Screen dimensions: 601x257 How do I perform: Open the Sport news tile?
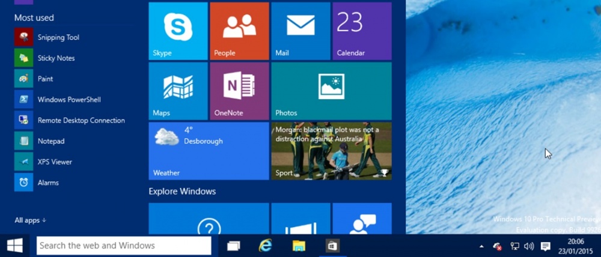pos(331,151)
